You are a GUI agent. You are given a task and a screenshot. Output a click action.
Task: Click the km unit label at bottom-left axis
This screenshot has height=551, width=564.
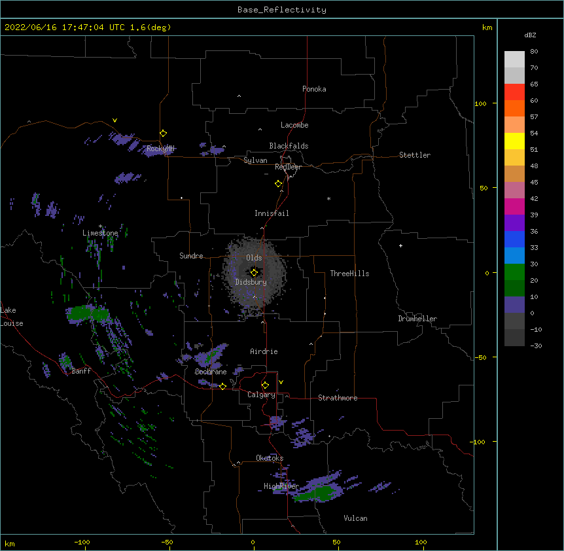pyautogui.click(x=10, y=543)
